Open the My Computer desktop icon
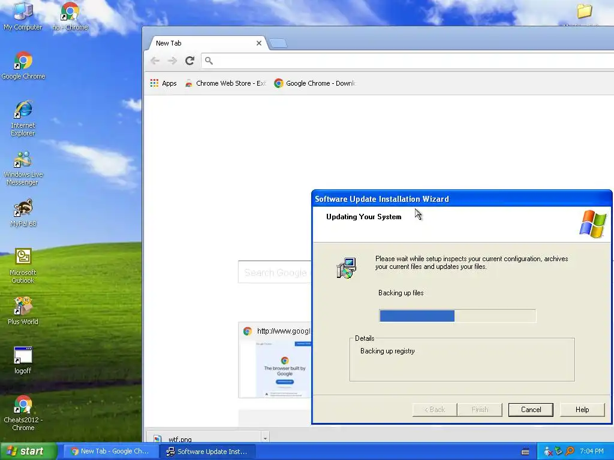614x460 pixels. coord(23,16)
